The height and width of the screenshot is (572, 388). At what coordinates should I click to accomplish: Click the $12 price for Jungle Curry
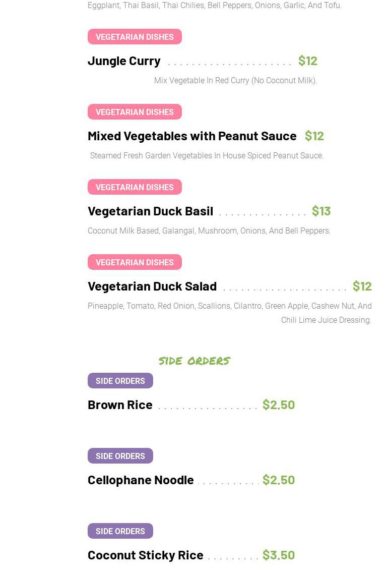point(307,61)
